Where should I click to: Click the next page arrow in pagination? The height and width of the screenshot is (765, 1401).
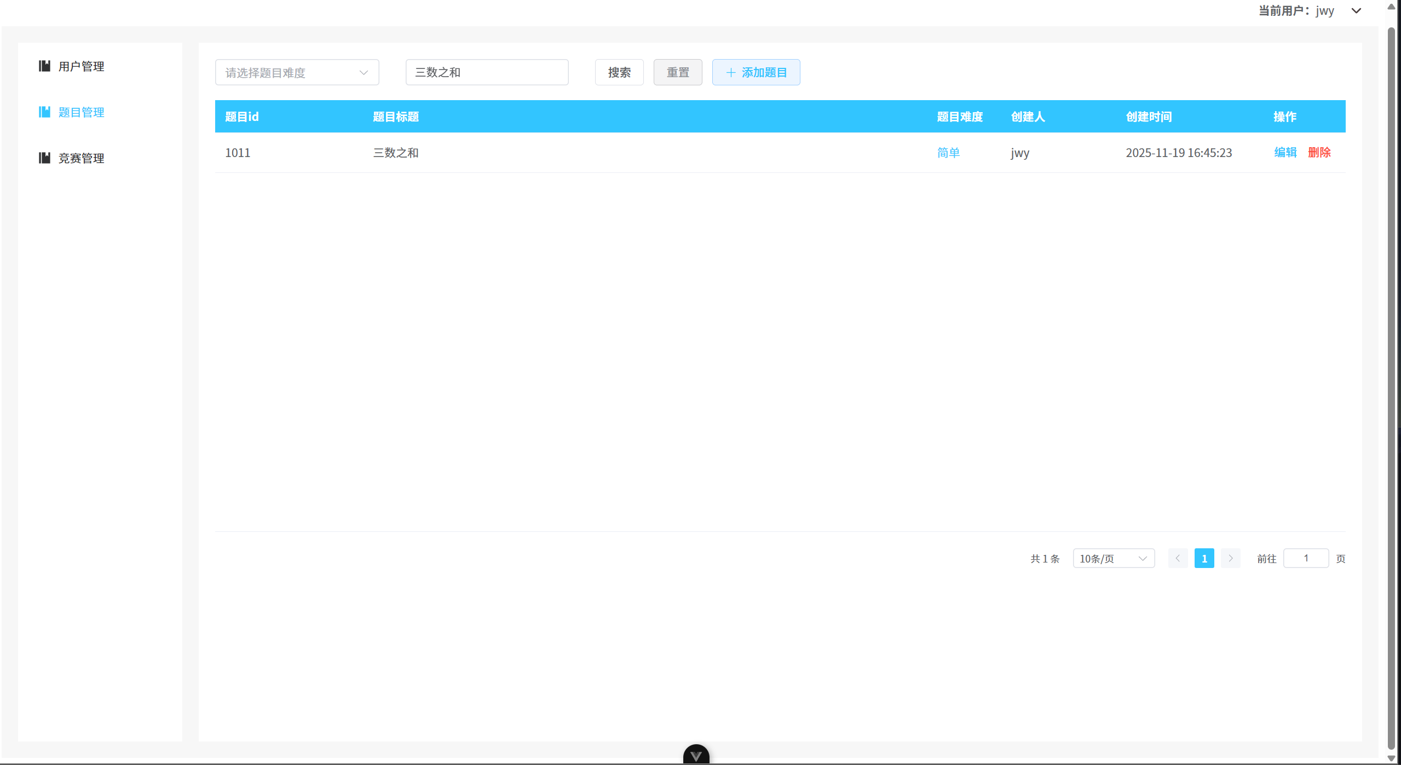[1230, 558]
